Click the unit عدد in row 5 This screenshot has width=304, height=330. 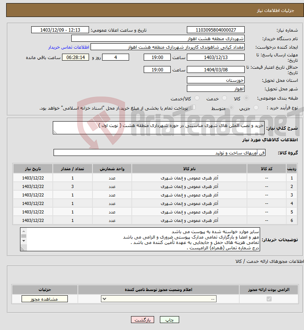tap(112, 212)
